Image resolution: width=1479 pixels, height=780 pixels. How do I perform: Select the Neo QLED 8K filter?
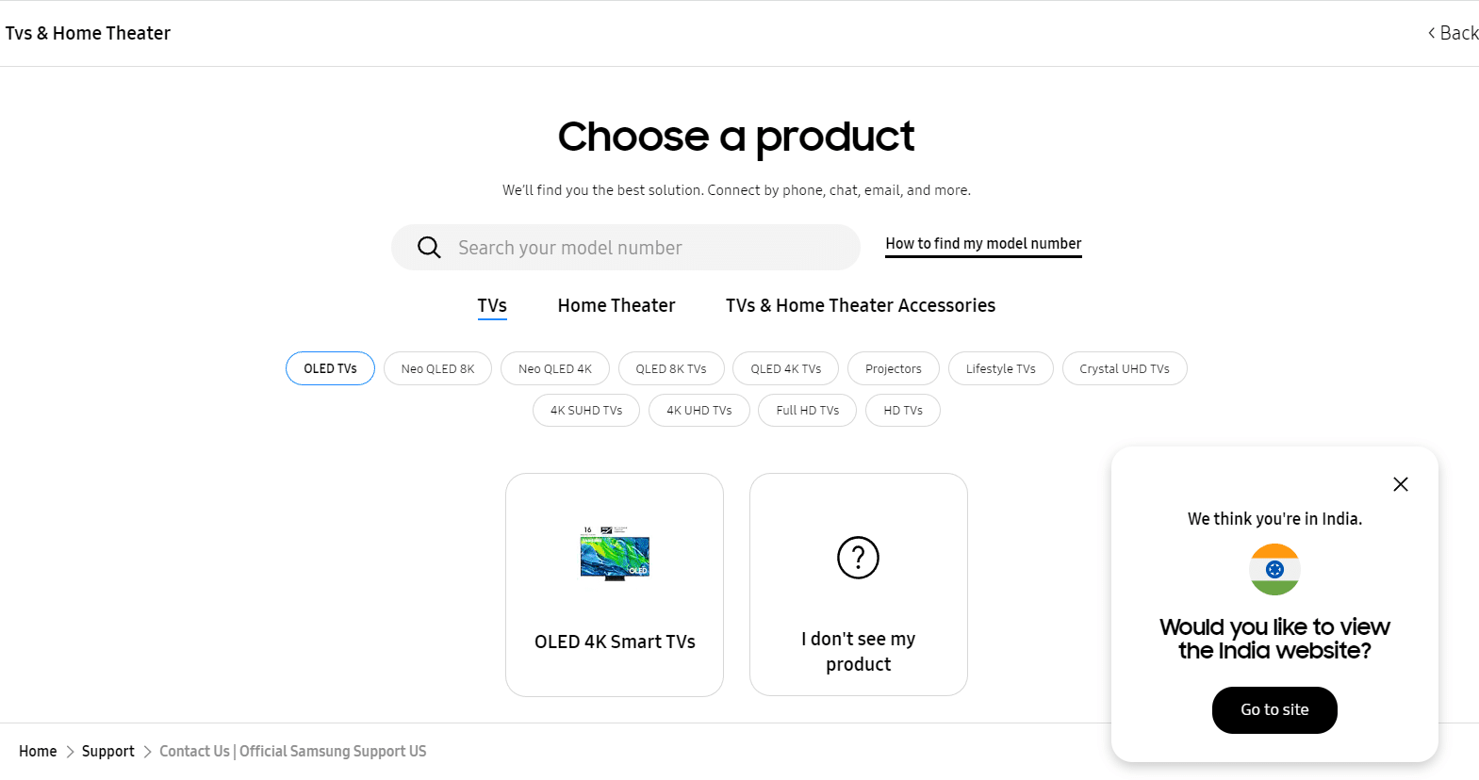coord(437,368)
